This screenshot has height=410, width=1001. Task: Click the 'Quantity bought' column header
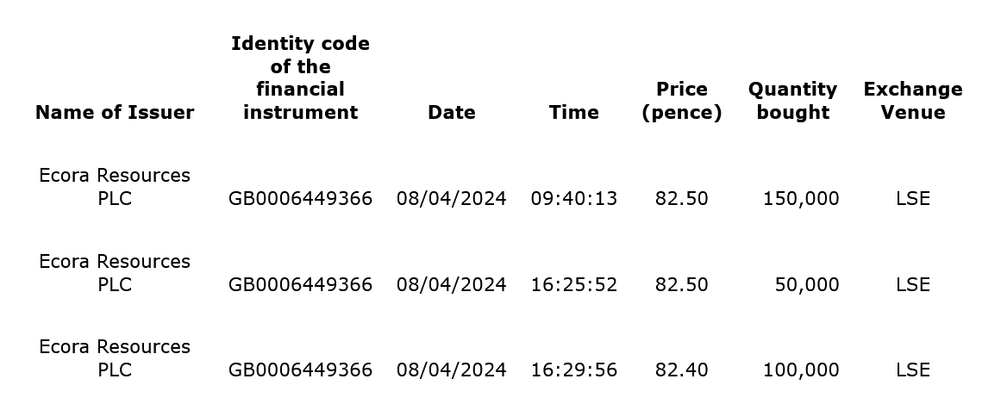click(792, 101)
